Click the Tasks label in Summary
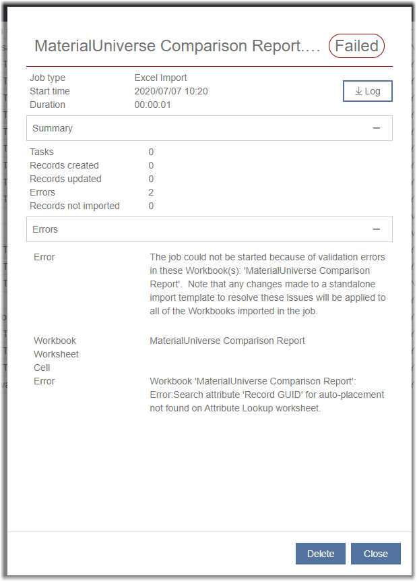The width and height of the screenshot is (417, 582). [42, 152]
